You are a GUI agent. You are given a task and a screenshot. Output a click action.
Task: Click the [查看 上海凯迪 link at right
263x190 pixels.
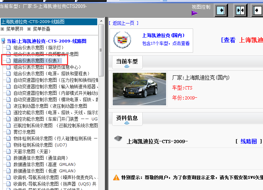(242, 40)
